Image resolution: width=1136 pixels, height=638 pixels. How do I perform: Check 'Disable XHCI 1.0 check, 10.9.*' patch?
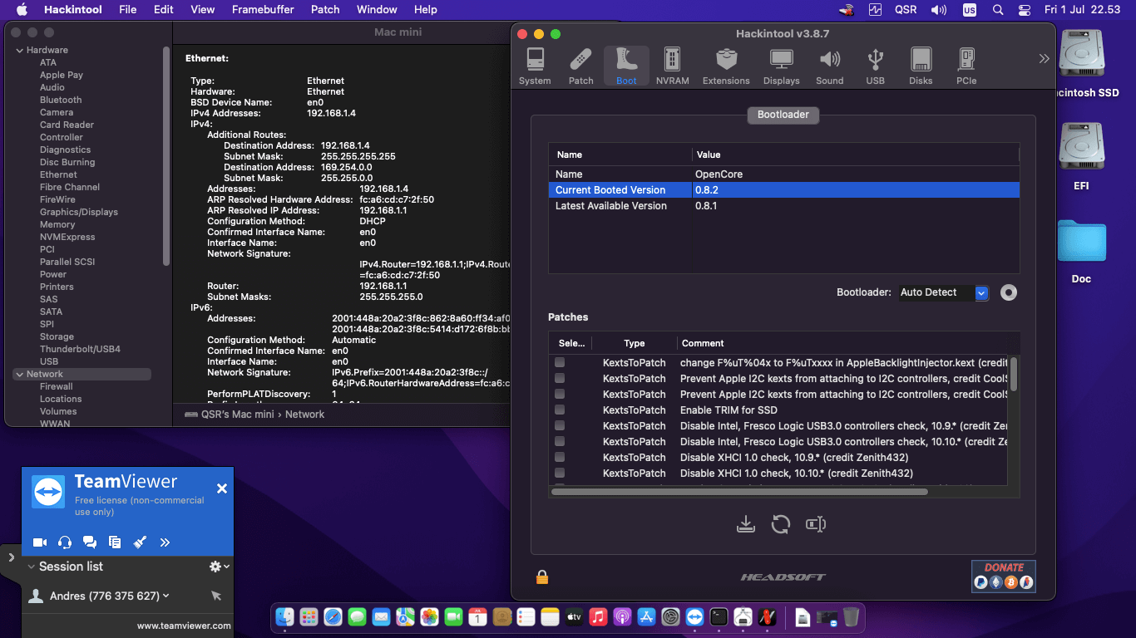pos(560,457)
